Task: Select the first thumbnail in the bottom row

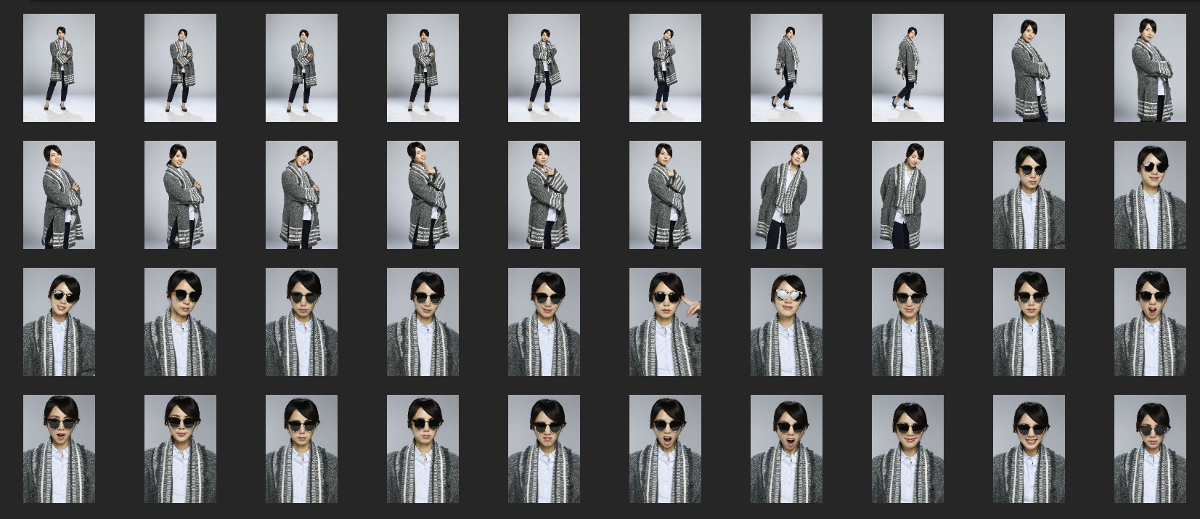Action: tap(59, 449)
